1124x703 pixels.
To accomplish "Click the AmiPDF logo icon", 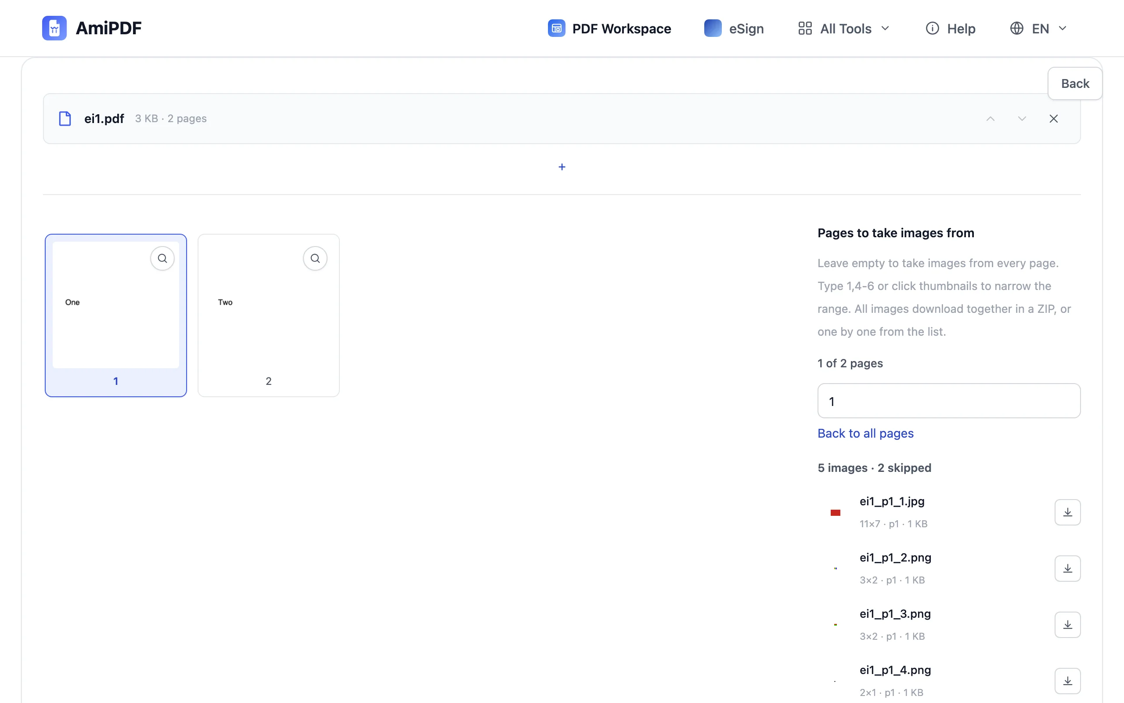I will [54, 28].
